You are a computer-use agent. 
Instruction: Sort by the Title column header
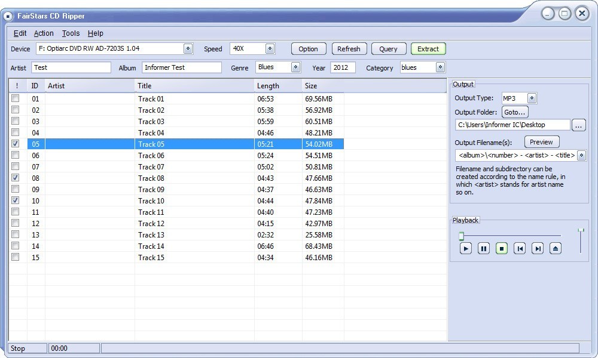[x=194, y=86]
